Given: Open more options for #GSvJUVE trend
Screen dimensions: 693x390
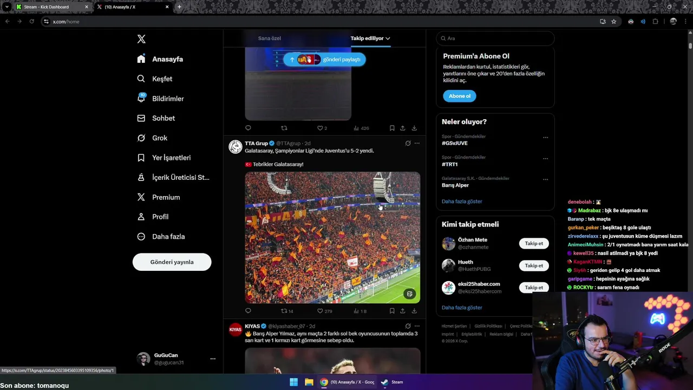Looking at the screenshot, I should tap(546, 138).
